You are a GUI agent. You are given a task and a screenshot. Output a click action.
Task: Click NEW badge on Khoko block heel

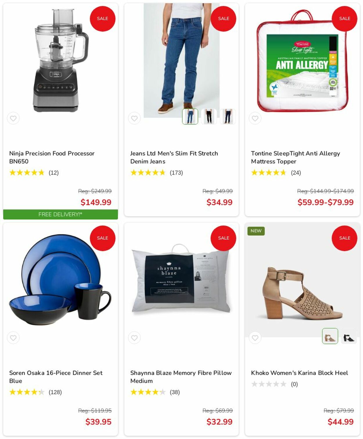[256, 231]
